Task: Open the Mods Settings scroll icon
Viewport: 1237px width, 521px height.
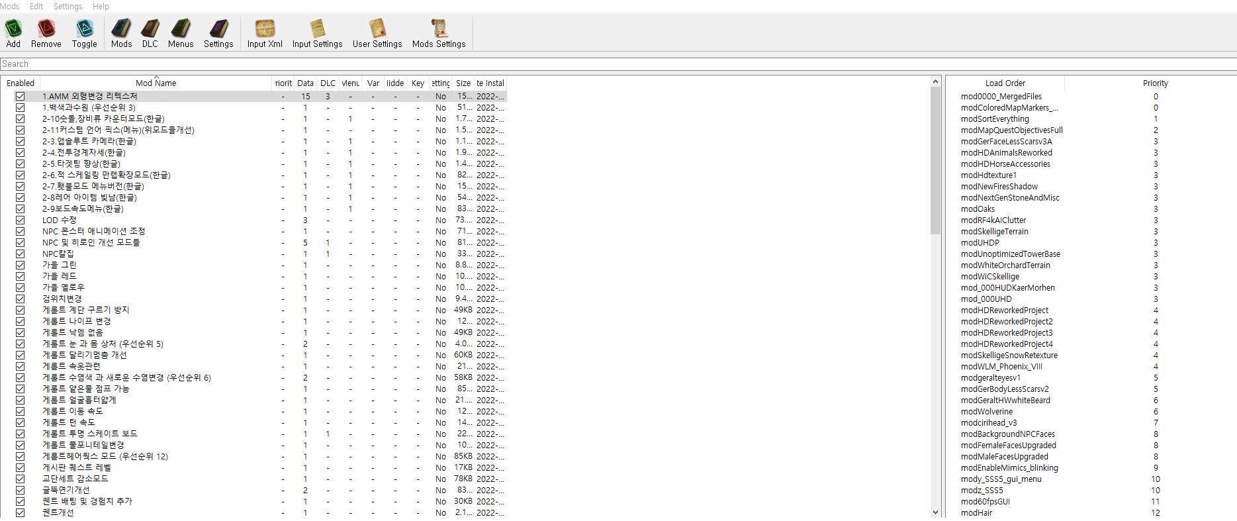Action: coord(439,28)
